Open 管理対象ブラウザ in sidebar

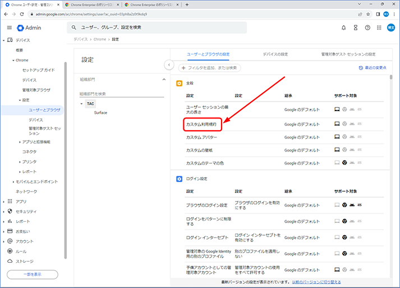pos(36,90)
